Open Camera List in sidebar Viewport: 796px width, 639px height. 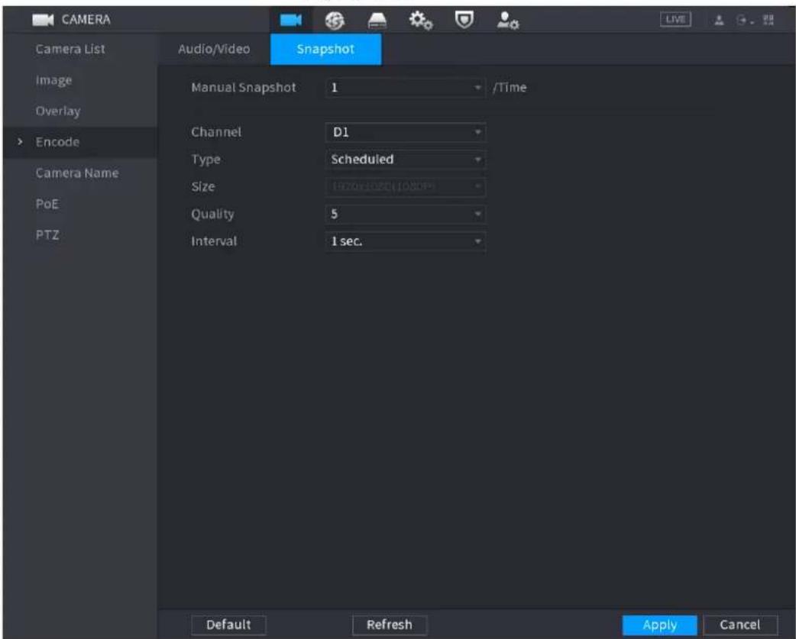point(70,49)
